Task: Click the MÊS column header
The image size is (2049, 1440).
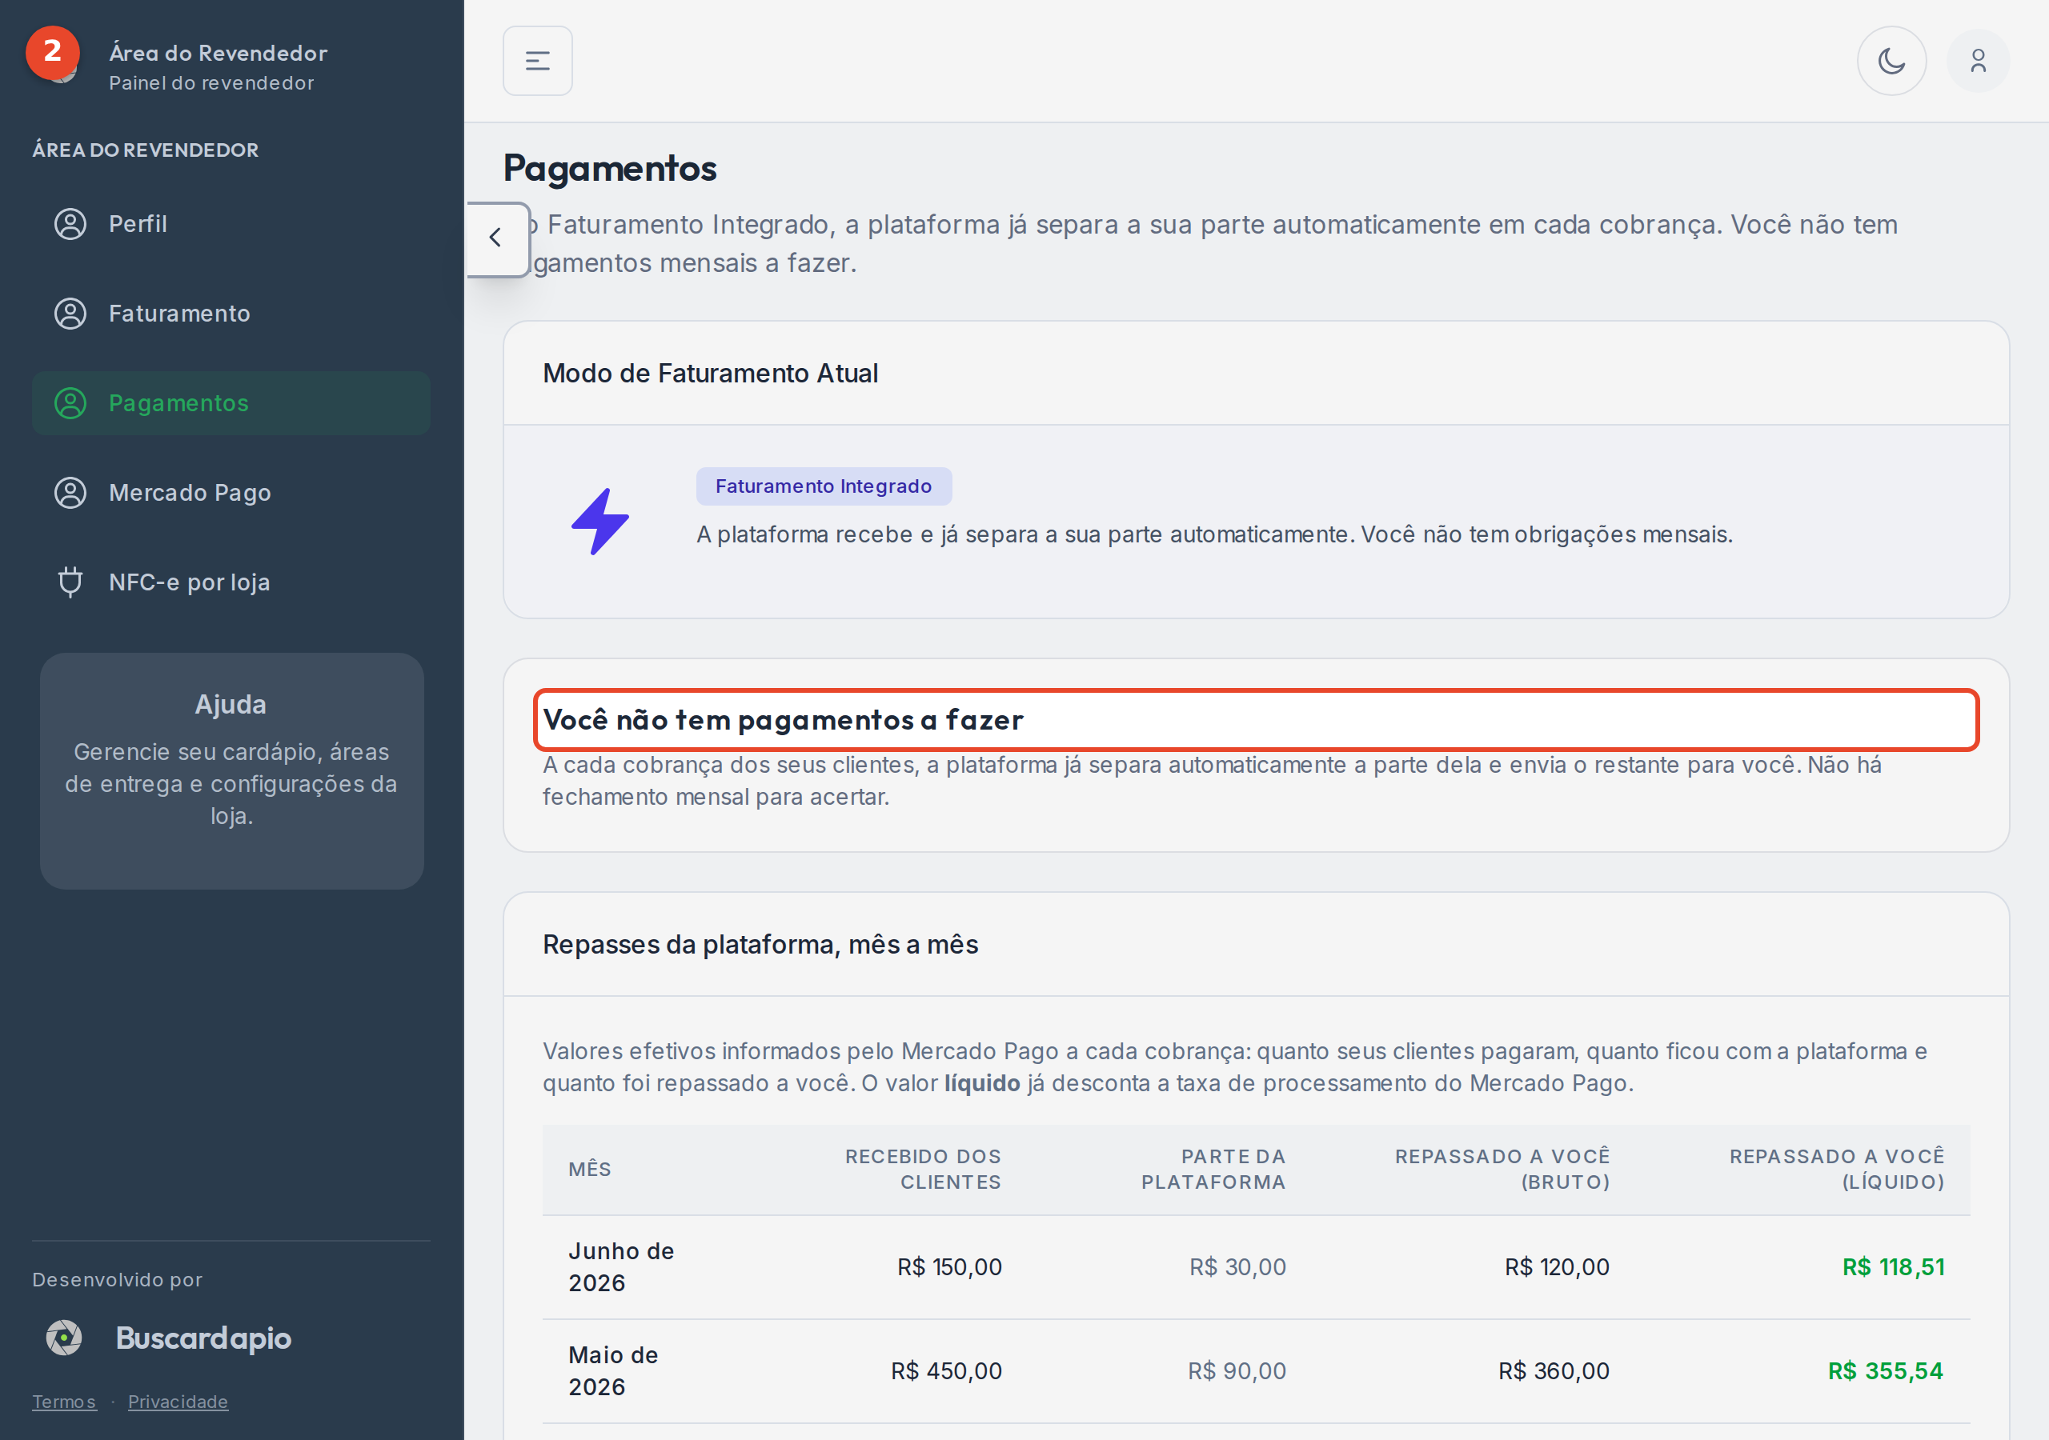Action: click(x=590, y=1170)
